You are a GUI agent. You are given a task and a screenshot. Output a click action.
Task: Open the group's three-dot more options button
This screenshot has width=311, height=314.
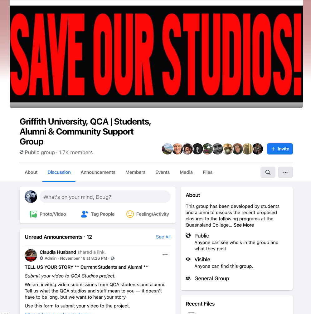[x=285, y=172]
